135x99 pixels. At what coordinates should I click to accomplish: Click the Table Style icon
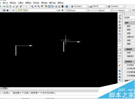[x=109, y=6]
